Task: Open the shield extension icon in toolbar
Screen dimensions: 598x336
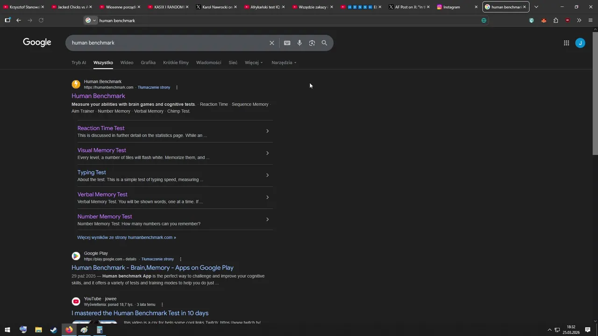Action: tap(532, 21)
